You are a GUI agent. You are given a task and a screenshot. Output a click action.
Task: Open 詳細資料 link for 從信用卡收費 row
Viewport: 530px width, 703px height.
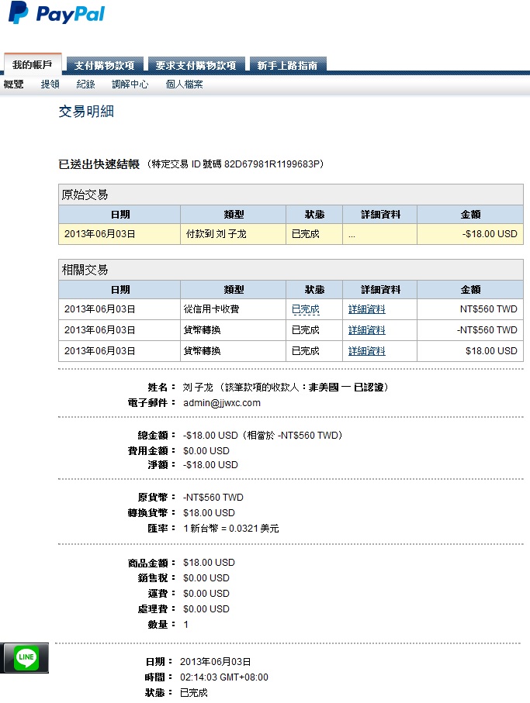pos(366,309)
